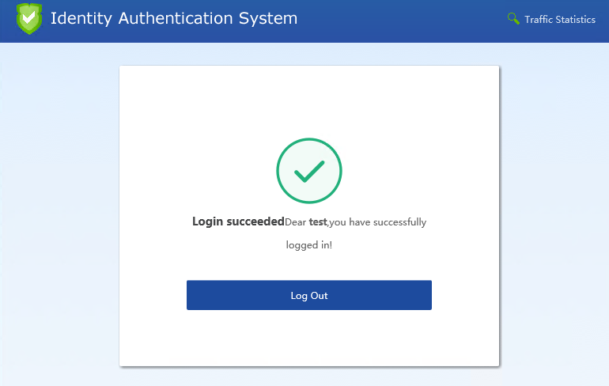The width and height of the screenshot is (609, 386).
Task: Click blank white area below Log Out
Action: pos(308,339)
